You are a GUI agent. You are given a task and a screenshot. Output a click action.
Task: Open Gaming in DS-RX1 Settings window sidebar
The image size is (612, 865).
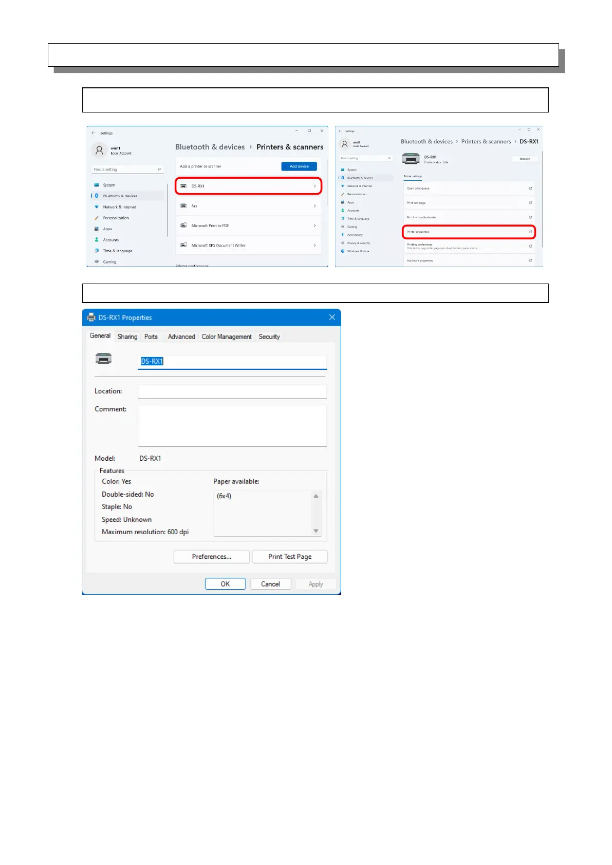click(x=352, y=227)
